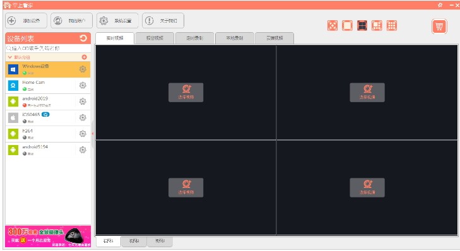Add a new group with plus icon
This screenshot has height=251, width=460.
[84, 57]
